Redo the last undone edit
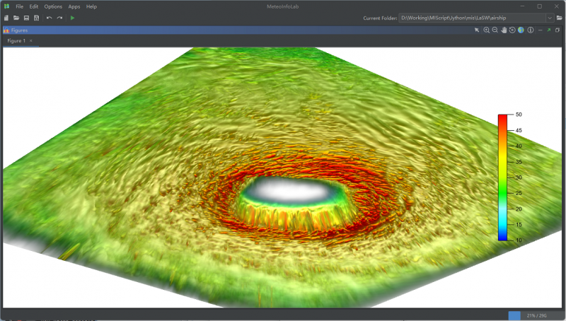566x321 pixels. tap(59, 18)
